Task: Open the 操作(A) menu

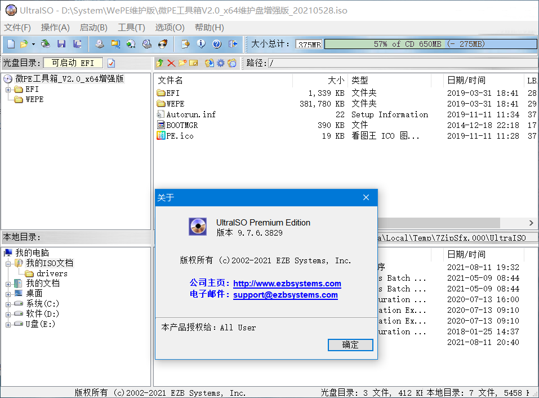Action: point(55,28)
